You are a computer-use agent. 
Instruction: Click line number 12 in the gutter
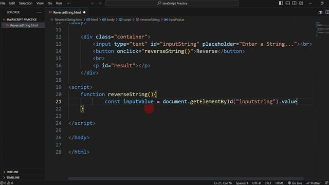pyautogui.click(x=59, y=36)
